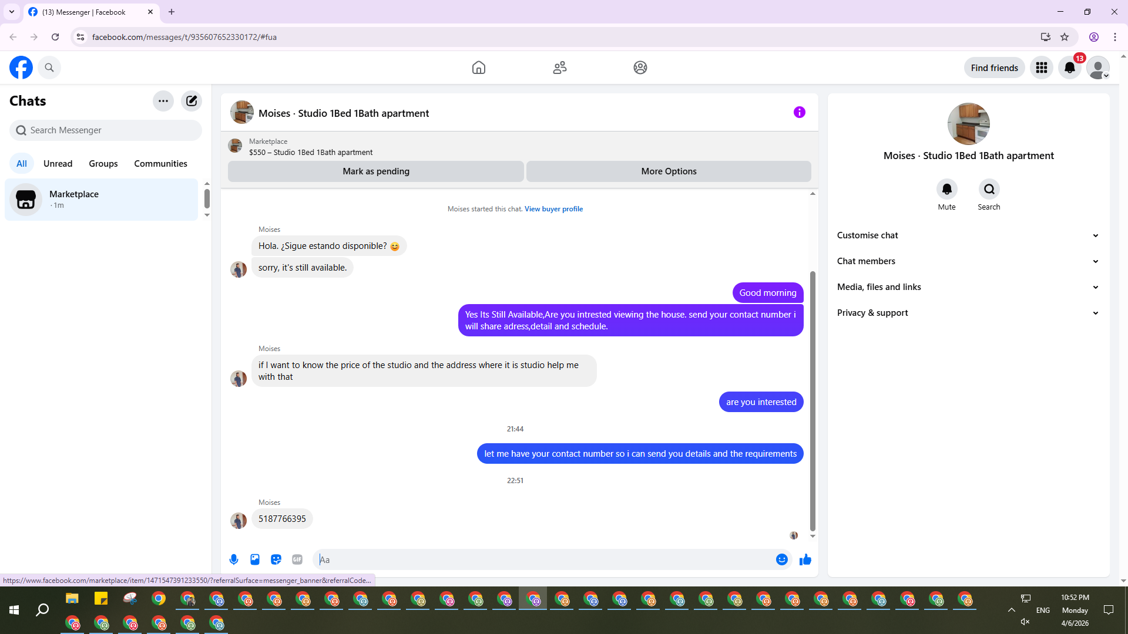Open the Friends icon in top navigation

point(560,68)
